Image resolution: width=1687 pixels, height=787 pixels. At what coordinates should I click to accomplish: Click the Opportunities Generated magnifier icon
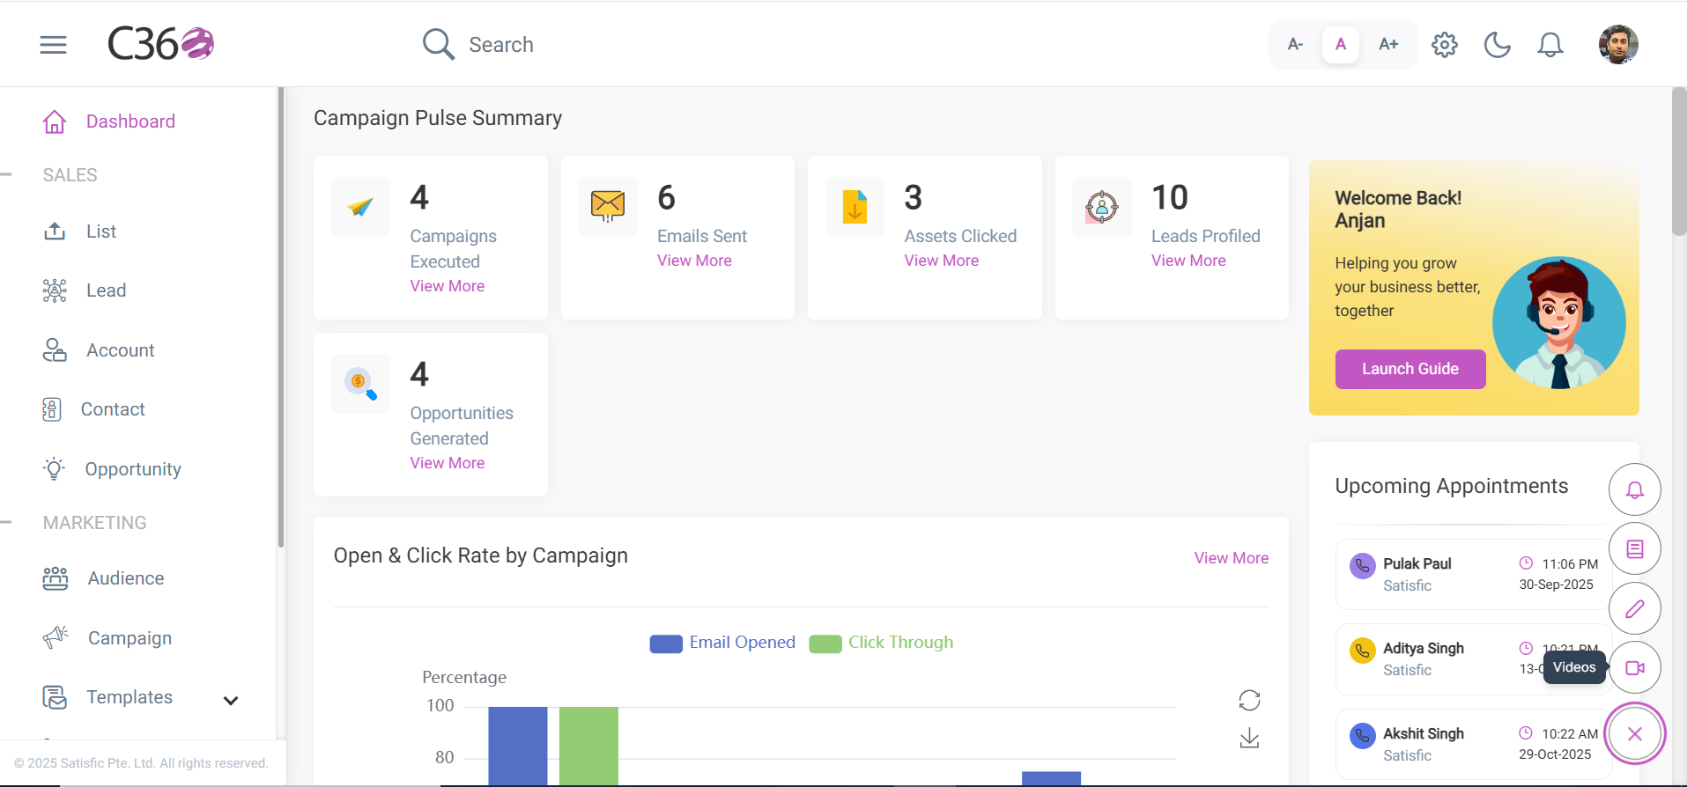pyautogui.click(x=360, y=384)
